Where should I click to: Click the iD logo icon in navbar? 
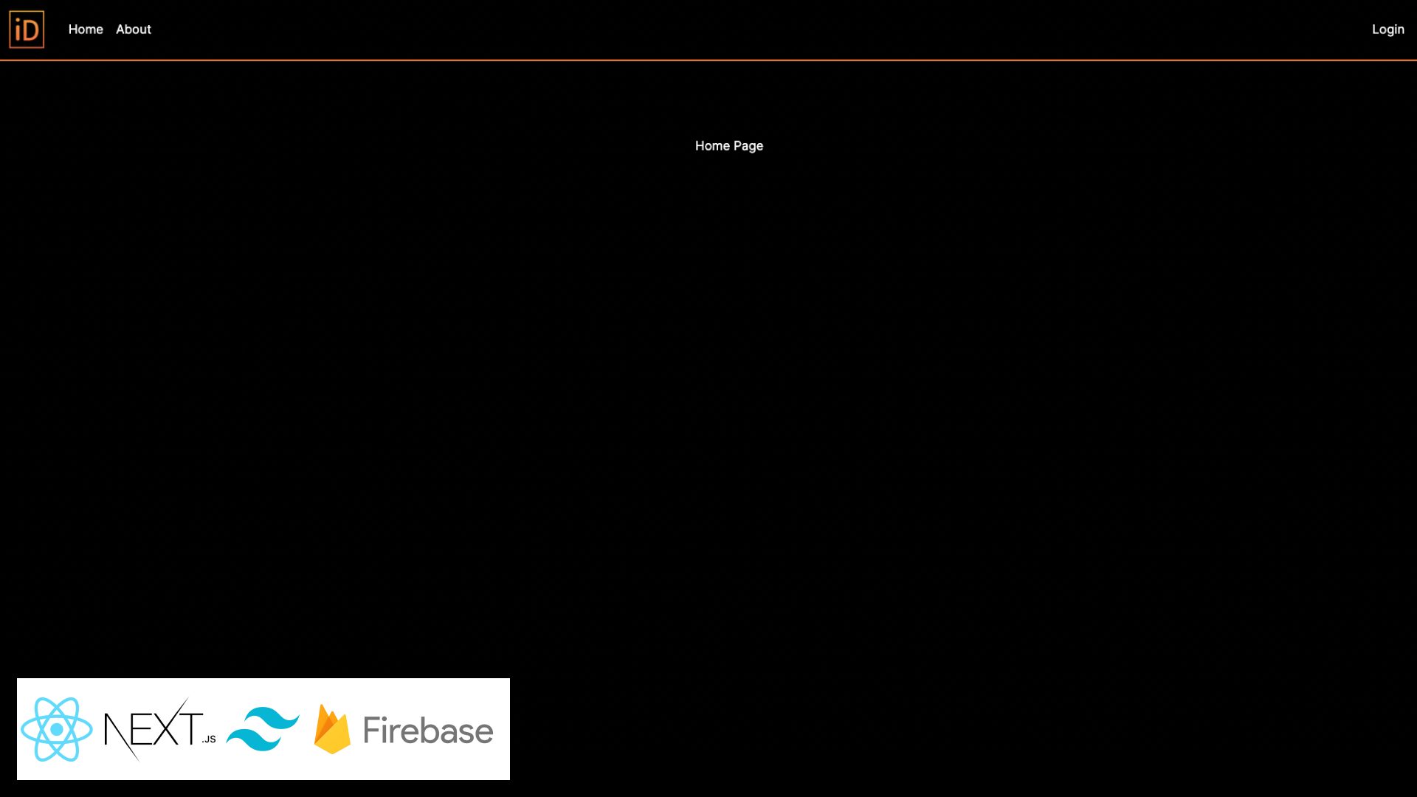pyautogui.click(x=27, y=30)
